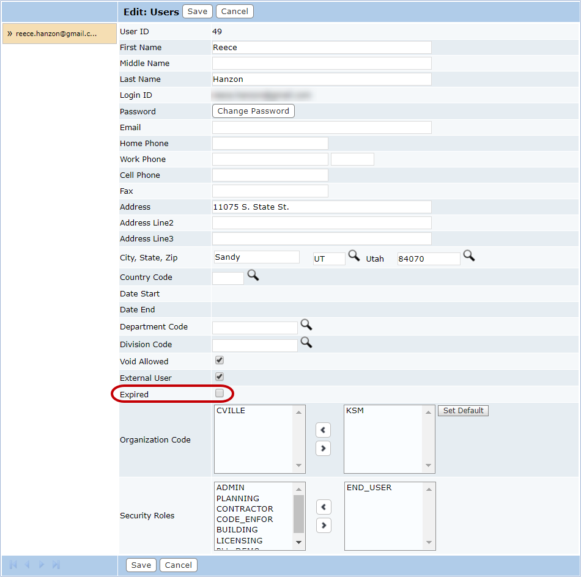Move organization code right with arrow button
This screenshot has height=577, width=581.
pyautogui.click(x=324, y=449)
